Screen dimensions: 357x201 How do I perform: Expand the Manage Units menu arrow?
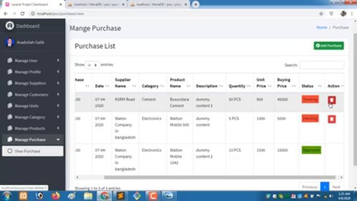click(x=58, y=106)
